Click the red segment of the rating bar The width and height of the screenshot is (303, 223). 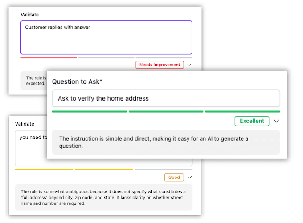[x=49, y=57]
